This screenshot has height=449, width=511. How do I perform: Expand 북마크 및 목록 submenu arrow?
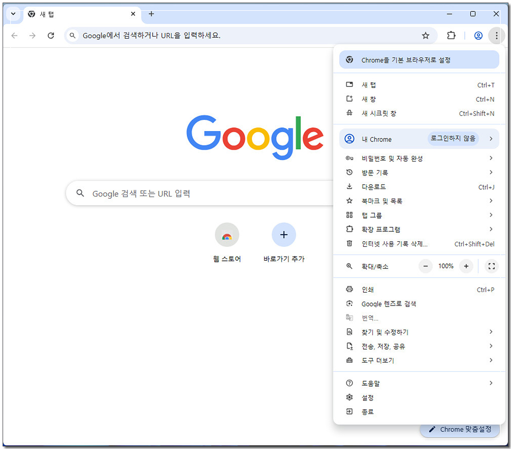pos(491,201)
